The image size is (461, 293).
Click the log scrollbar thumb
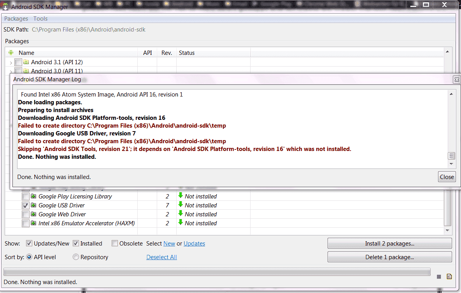[x=451, y=156]
